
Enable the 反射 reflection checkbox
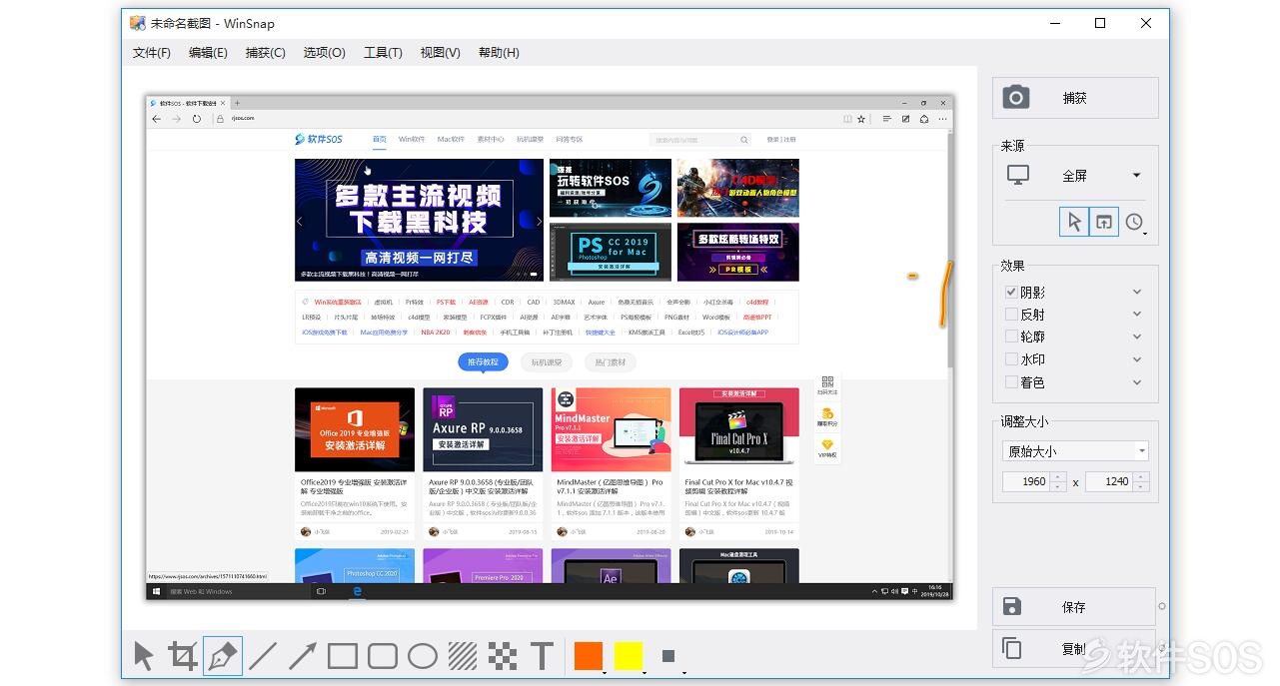coord(1011,315)
